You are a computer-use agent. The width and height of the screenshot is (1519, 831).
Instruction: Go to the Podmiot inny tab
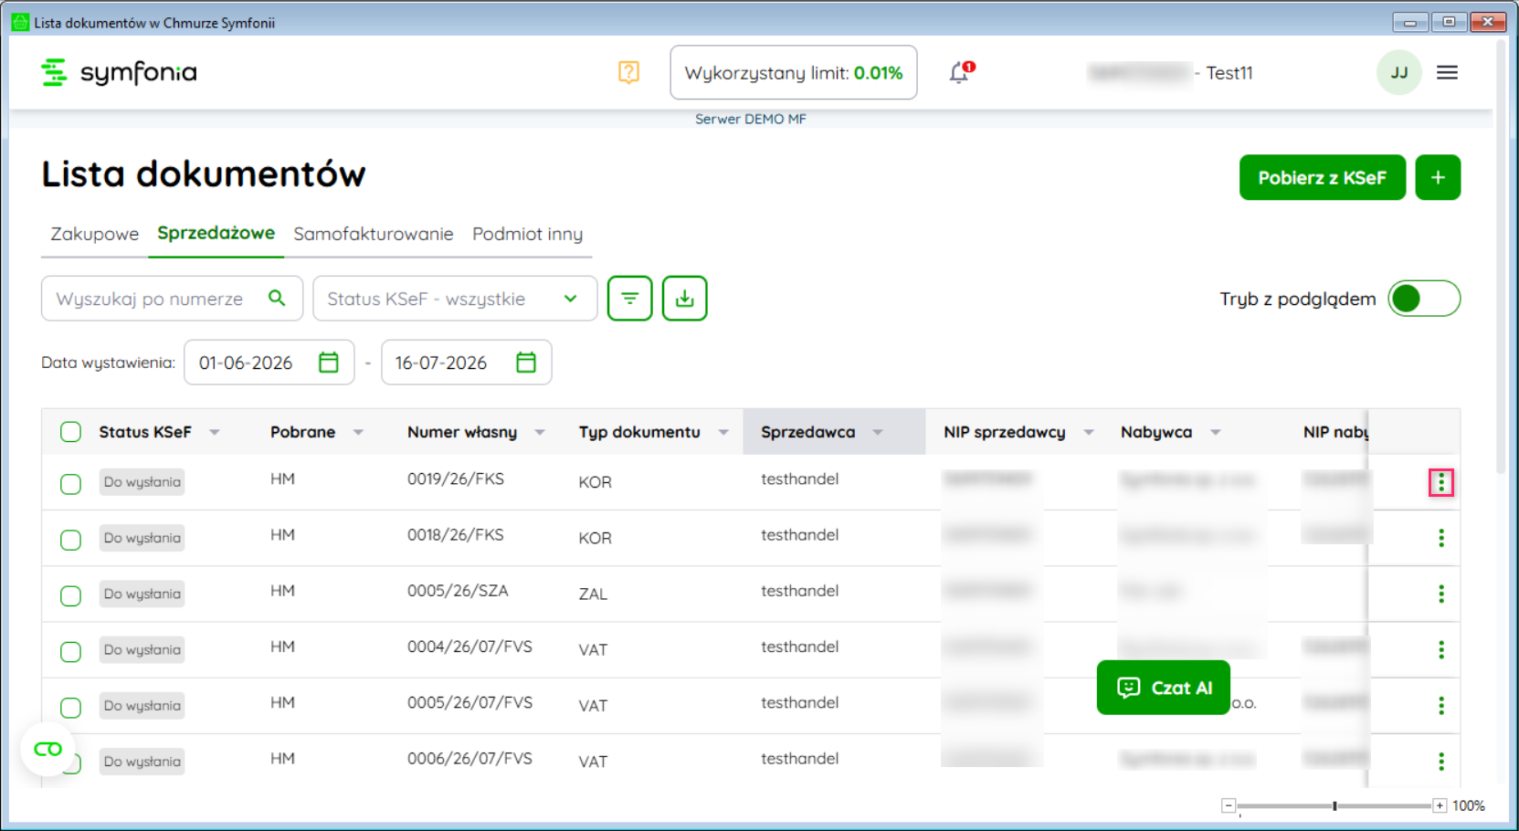[x=527, y=234]
